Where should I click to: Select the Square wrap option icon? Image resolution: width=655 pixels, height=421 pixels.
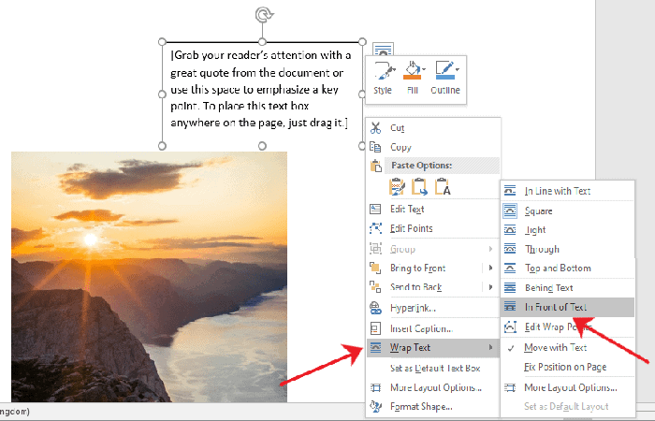coord(510,210)
